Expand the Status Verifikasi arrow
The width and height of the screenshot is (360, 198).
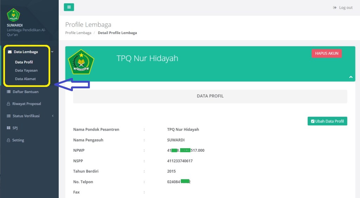pos(53,116)
